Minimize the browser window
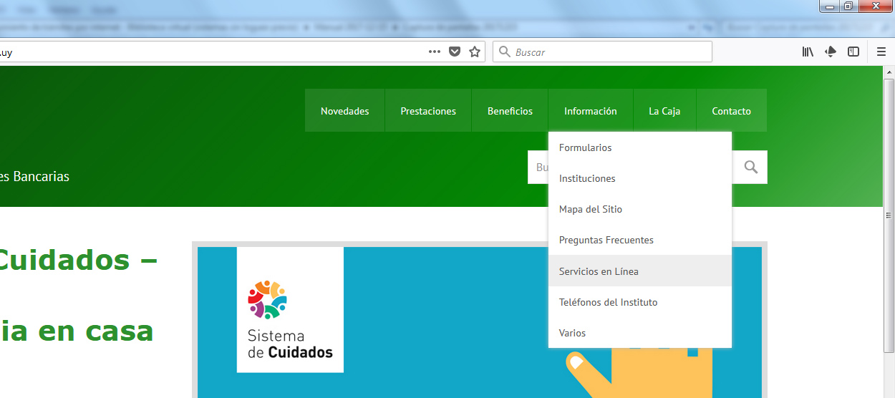 coord(830,6)
